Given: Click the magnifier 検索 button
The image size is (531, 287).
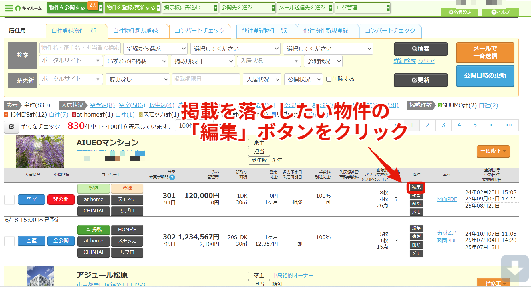Looking at the screenshot, I should (x=421, y=49).
